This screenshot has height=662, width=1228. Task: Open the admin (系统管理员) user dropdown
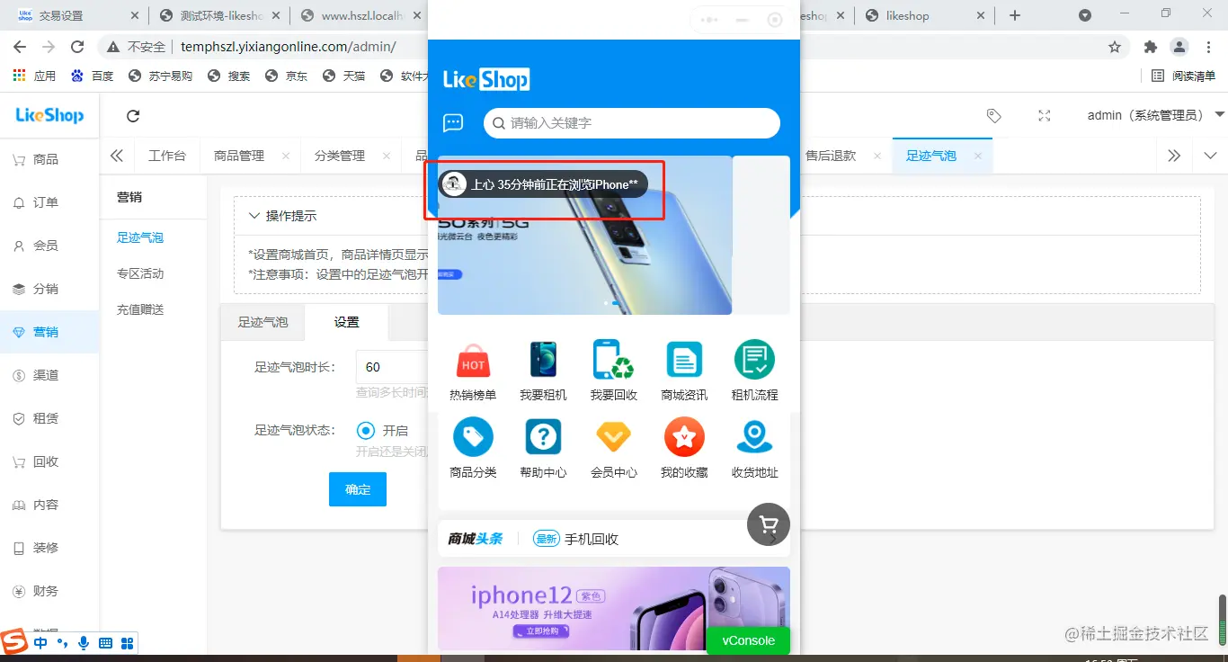[1156, 115]
